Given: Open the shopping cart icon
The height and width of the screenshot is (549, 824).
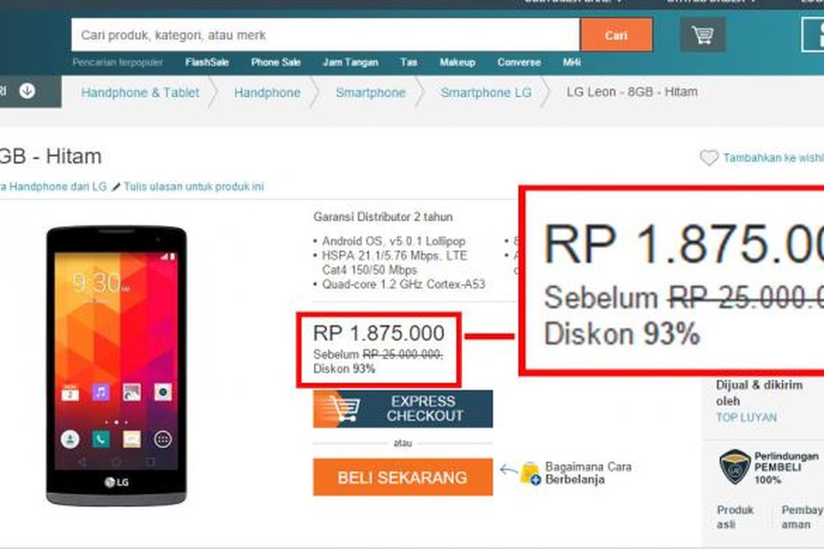Looking at the screenshot, I should click(702, 35).
